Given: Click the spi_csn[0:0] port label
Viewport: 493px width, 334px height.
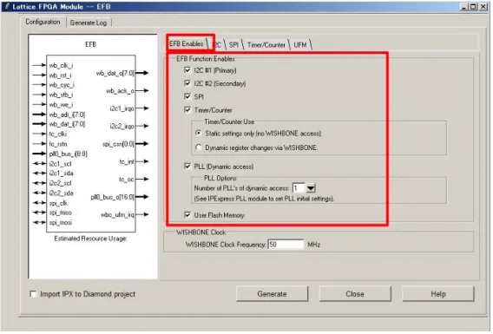Looking at the screenshot, I should [x=118, y=144].
